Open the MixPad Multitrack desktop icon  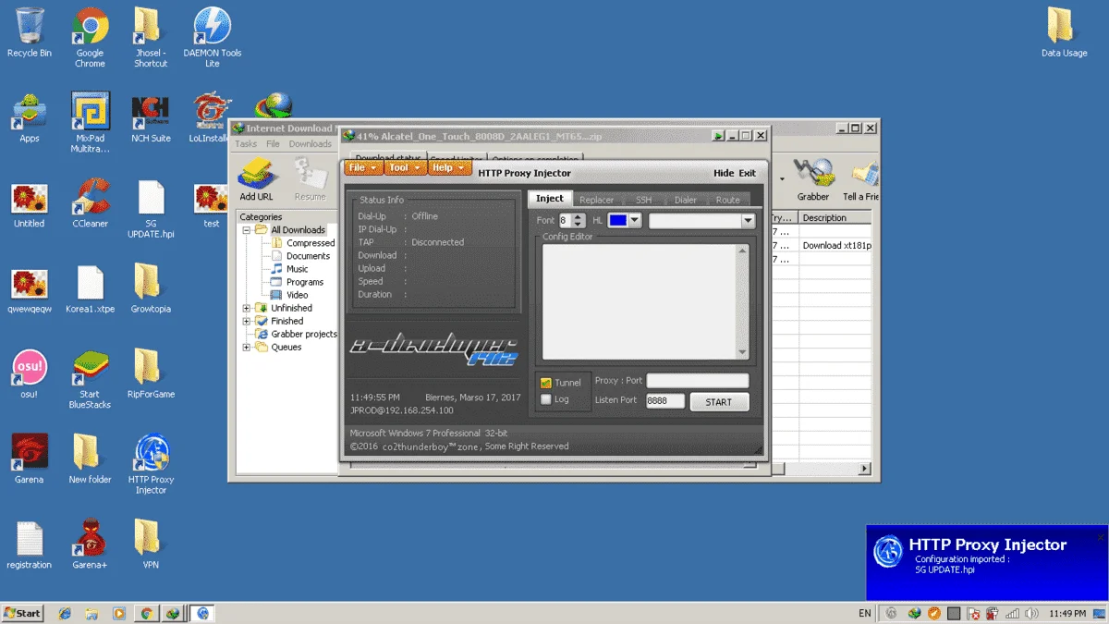click(x=90, y=122)
